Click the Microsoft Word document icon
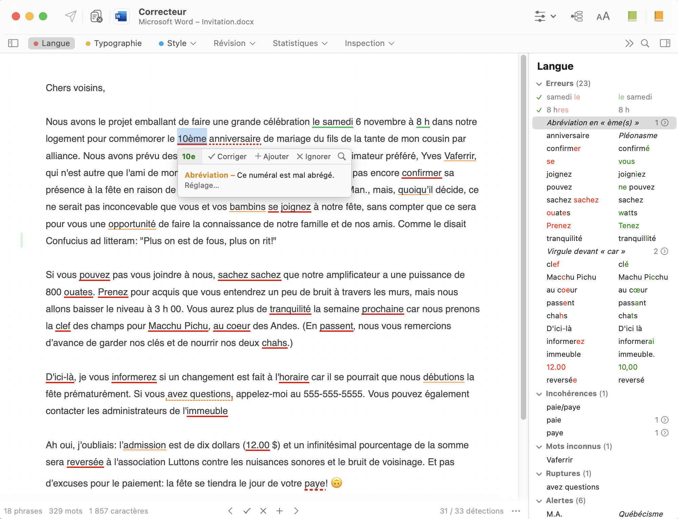The width and height of the screenshot is (678, 519). (x=121, y=16)
